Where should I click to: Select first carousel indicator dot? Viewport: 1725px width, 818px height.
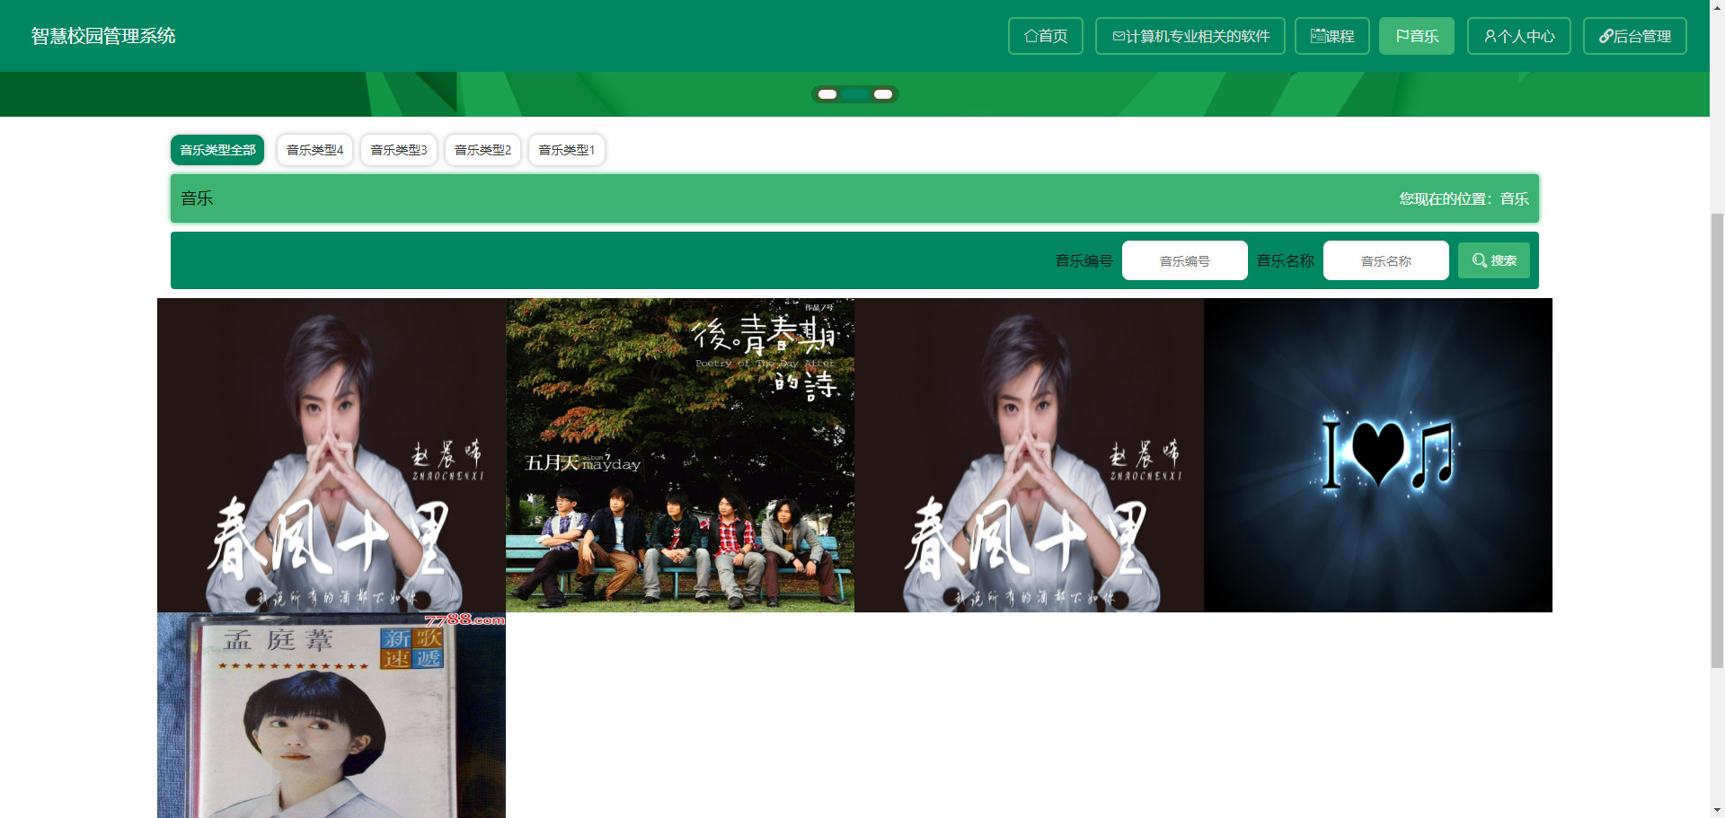coord(827,94)
